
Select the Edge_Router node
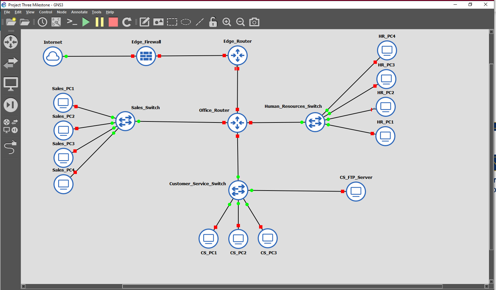coord(238,55)
